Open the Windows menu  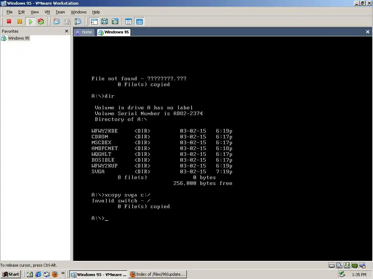(x=79, y=12)
